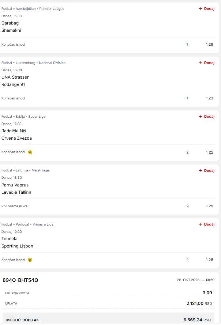Click the ticket code 894O-BHT54Q
This screenshot has height=325, width=221.
coord(20,280)
